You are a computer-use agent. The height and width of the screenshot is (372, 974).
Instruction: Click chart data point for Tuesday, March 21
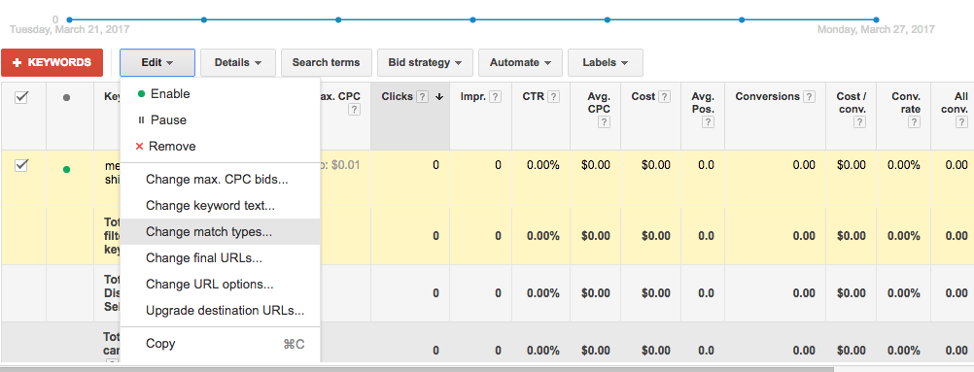tap(69, 19)
